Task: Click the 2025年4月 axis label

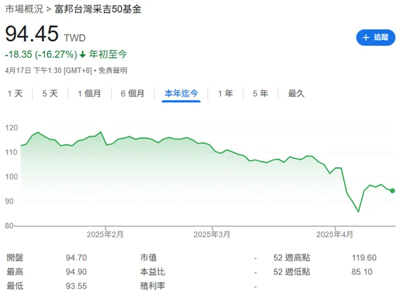Action: (x=335, y=235)
